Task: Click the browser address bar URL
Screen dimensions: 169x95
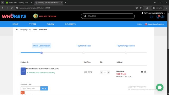Action: 35,8
